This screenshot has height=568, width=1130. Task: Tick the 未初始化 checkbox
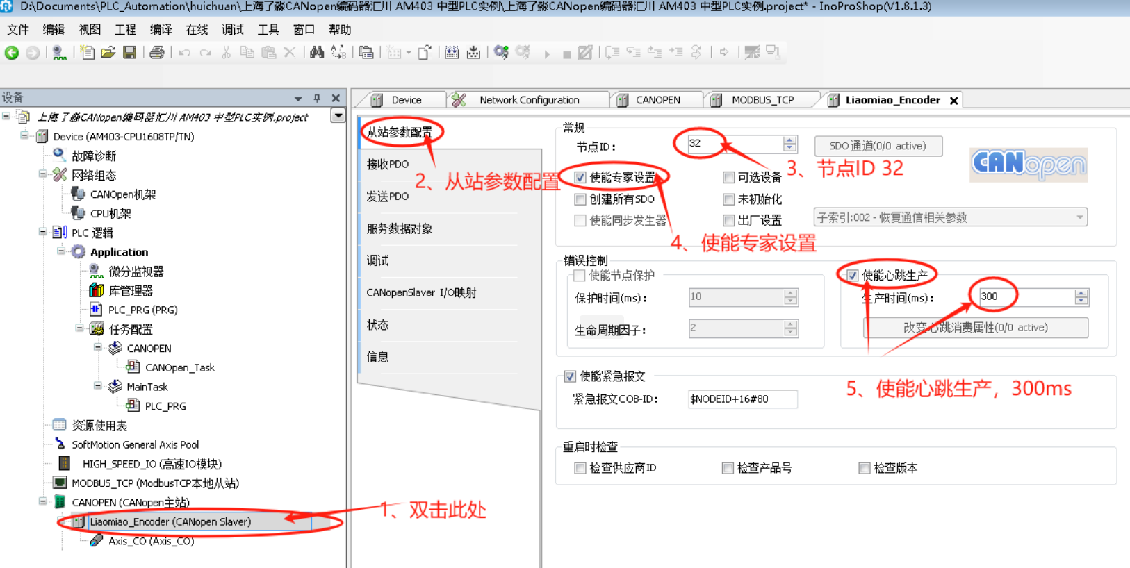(728, 199)
